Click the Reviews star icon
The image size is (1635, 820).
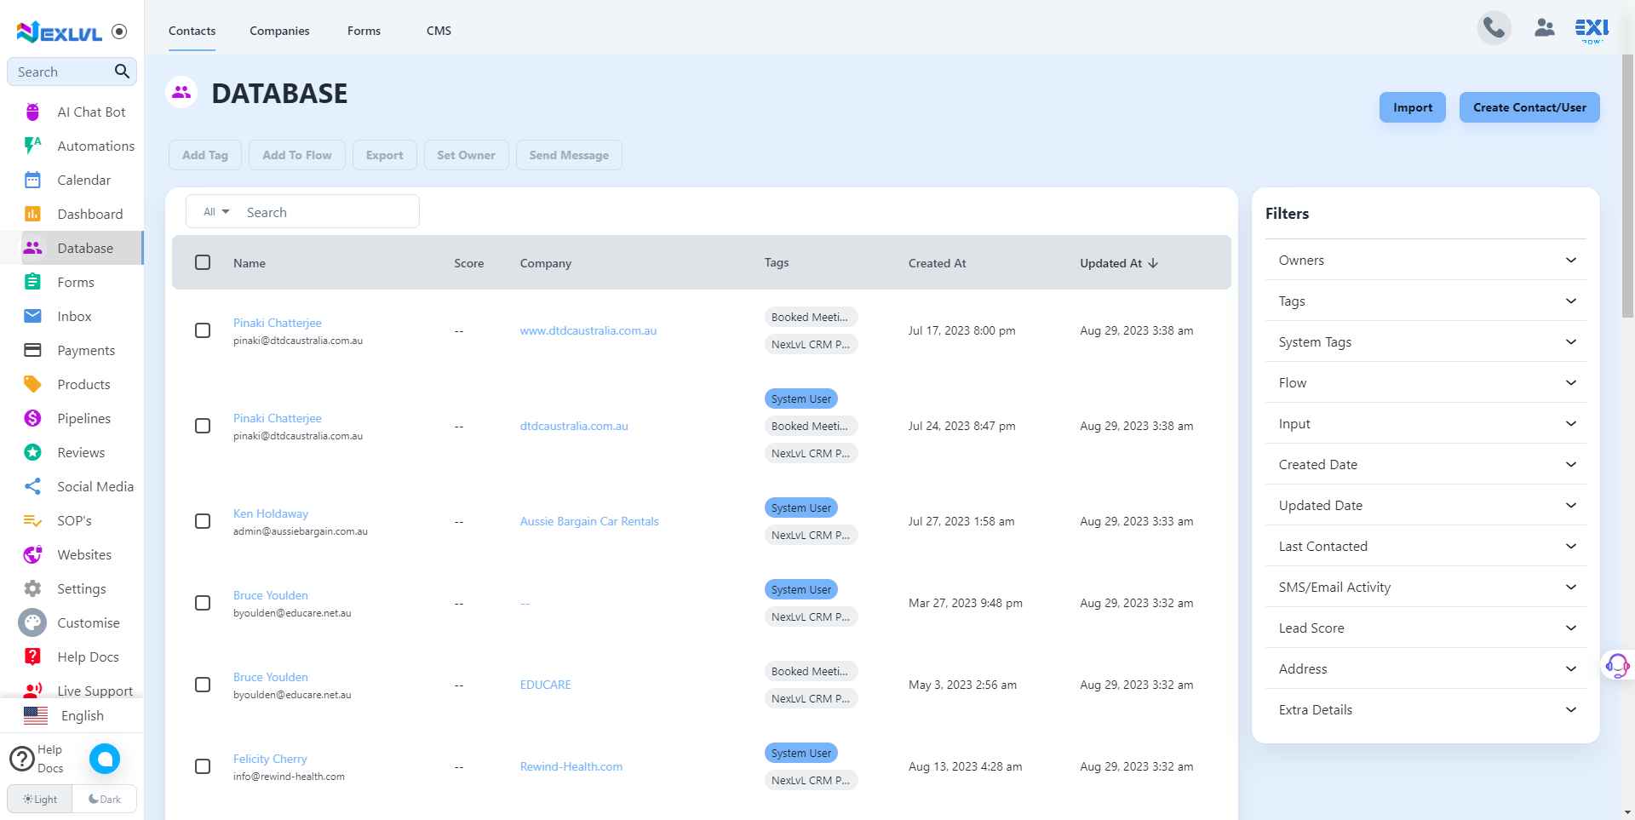pyautogui.click(x=32, y=452)
